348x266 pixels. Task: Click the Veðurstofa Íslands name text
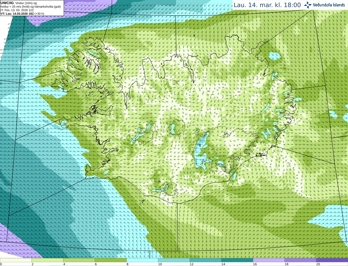(329, 5)
